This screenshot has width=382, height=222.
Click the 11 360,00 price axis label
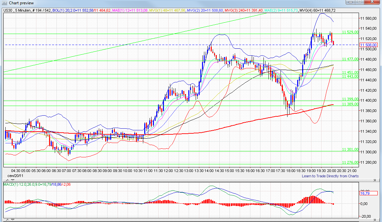368,121
